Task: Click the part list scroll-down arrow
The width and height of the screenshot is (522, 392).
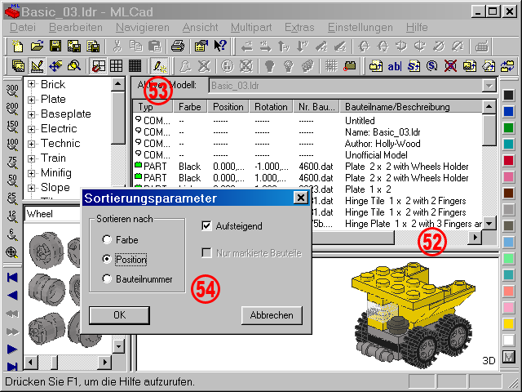Action: point(489,223)
